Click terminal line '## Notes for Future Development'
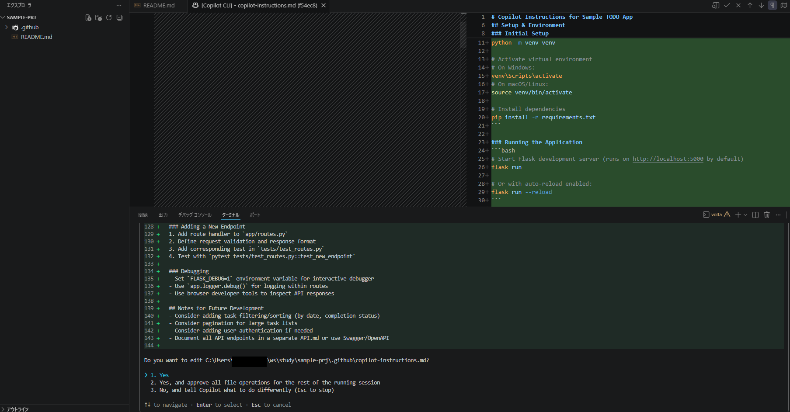Image resolution: width=790 pixels, height=412 pixels. click(x=216, y=308)
